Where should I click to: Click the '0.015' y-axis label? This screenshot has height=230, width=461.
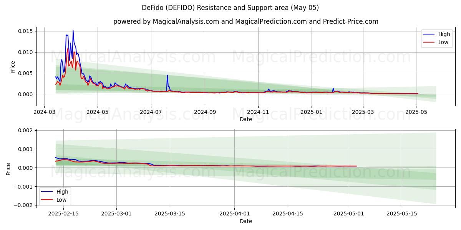[26, 31]
